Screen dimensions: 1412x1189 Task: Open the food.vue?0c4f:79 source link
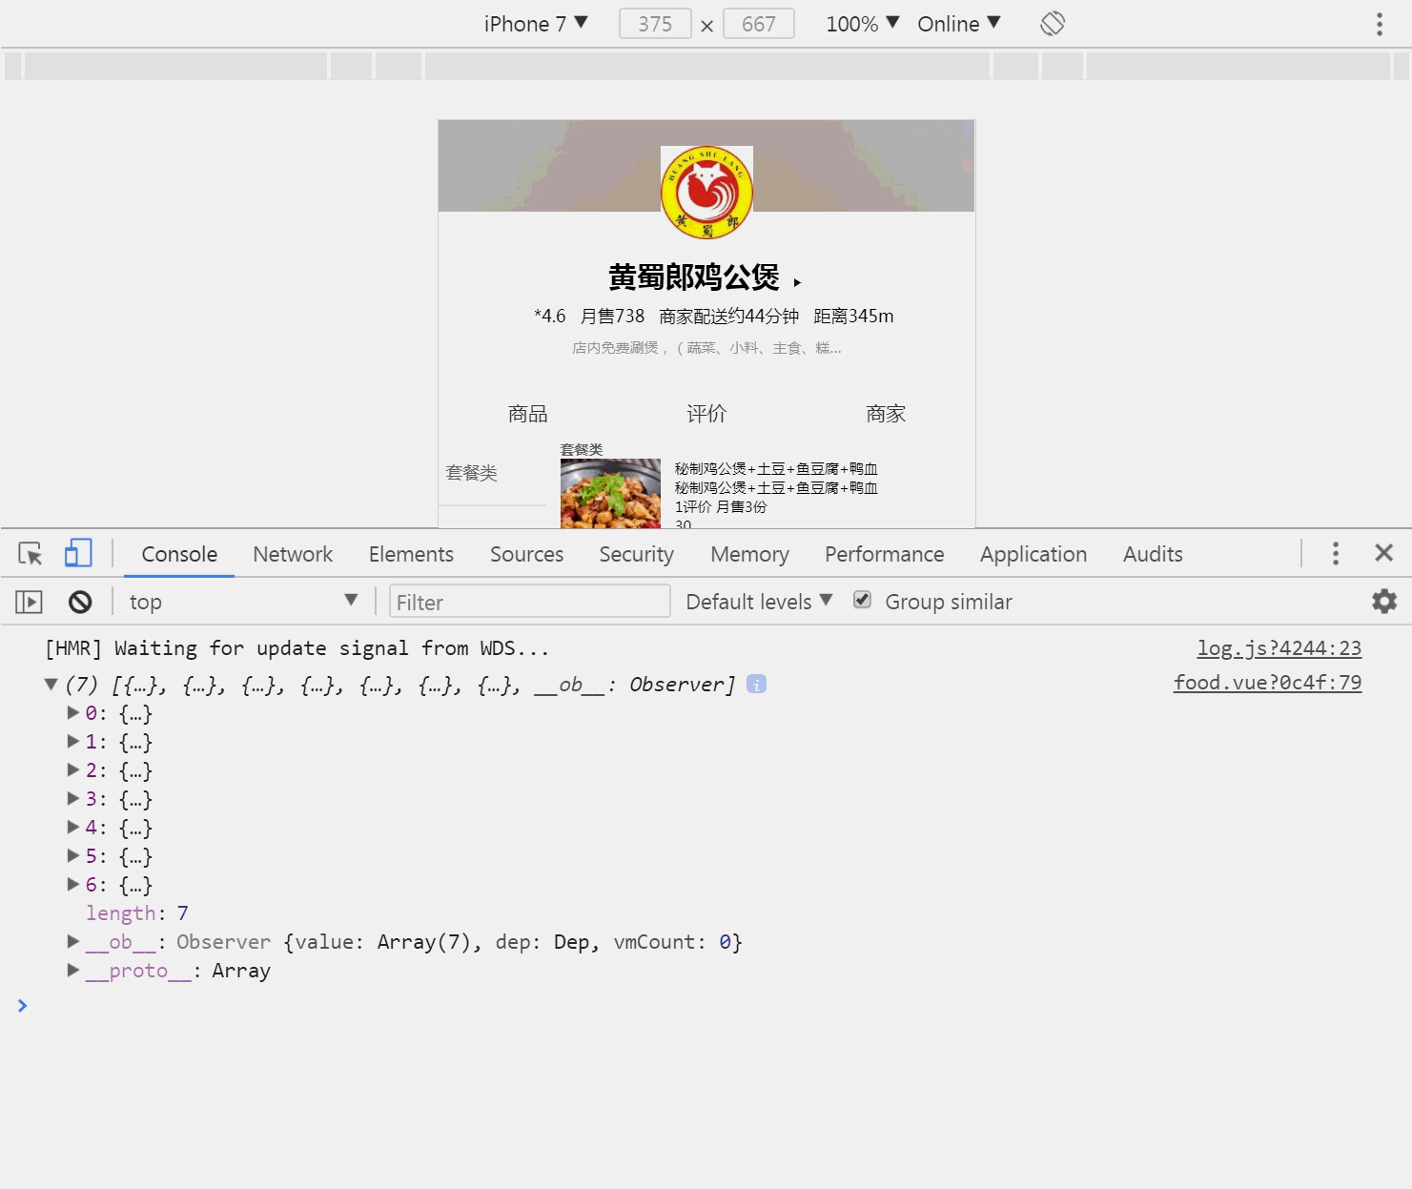(x=1267, y=683)
